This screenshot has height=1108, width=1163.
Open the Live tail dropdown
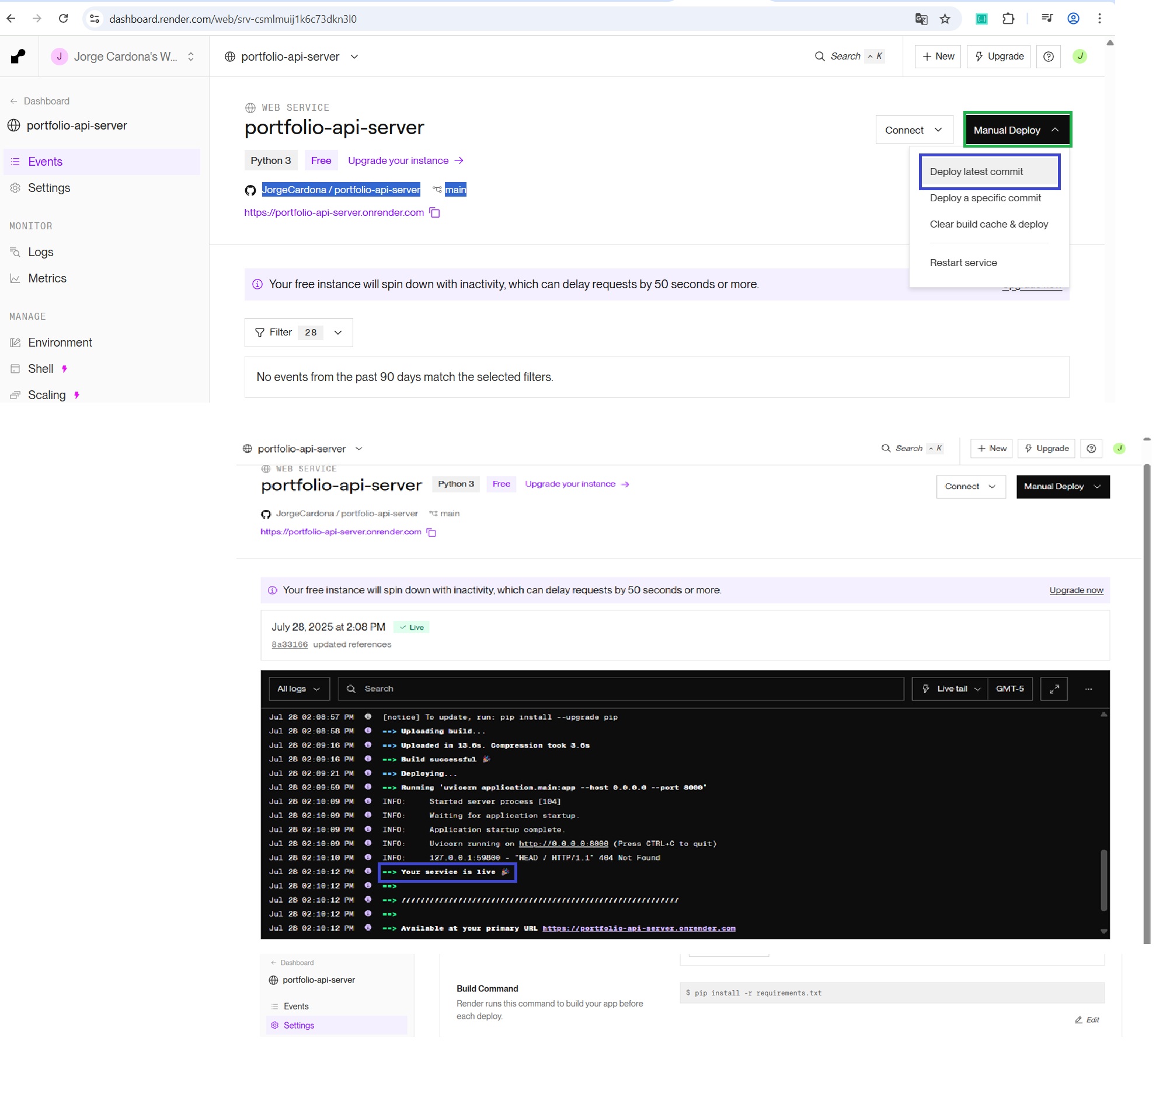(x=951, y=688)
